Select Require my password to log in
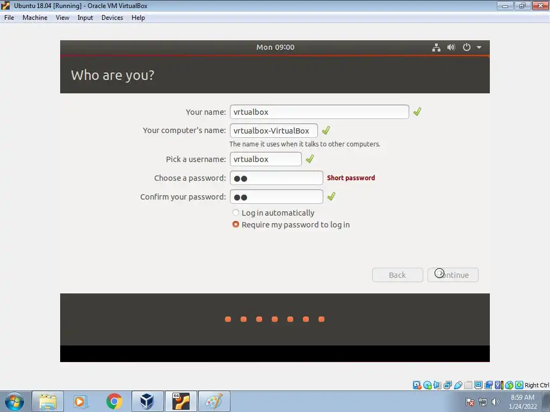 click(291, 225)
